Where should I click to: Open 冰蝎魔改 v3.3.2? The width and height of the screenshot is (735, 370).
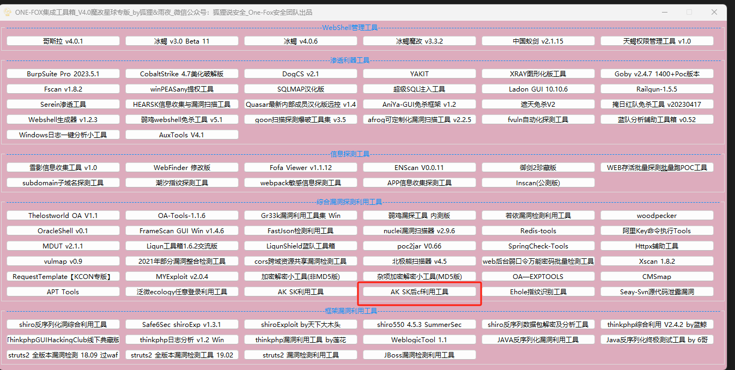420,41
